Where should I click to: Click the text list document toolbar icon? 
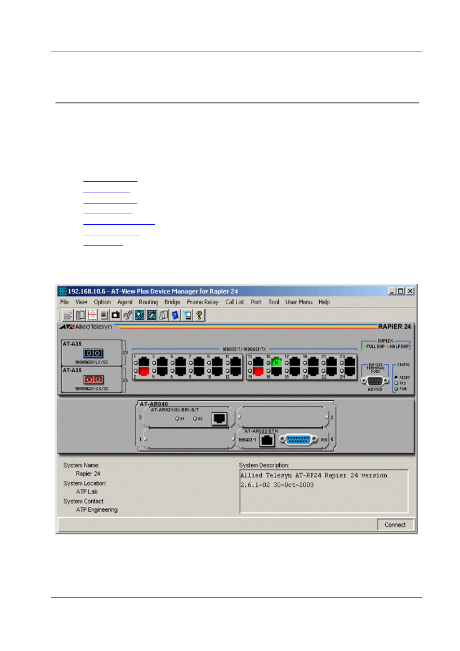coord(104,315)
